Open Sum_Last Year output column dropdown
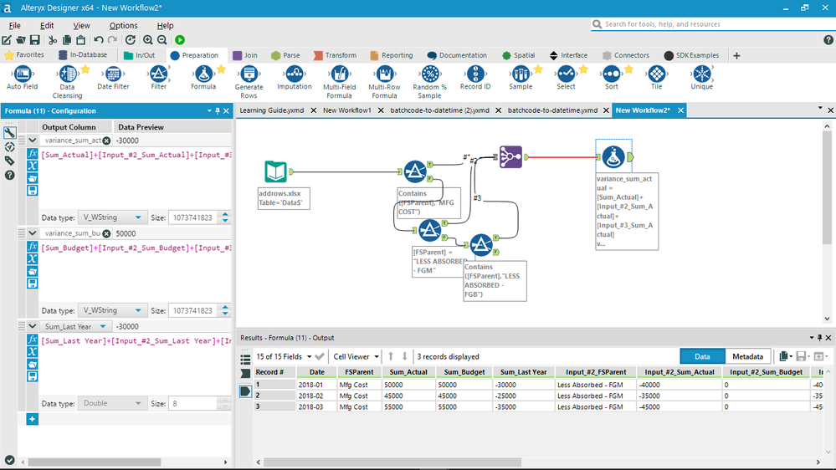 103,326
